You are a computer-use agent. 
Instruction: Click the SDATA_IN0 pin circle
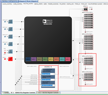coord(5,22)
